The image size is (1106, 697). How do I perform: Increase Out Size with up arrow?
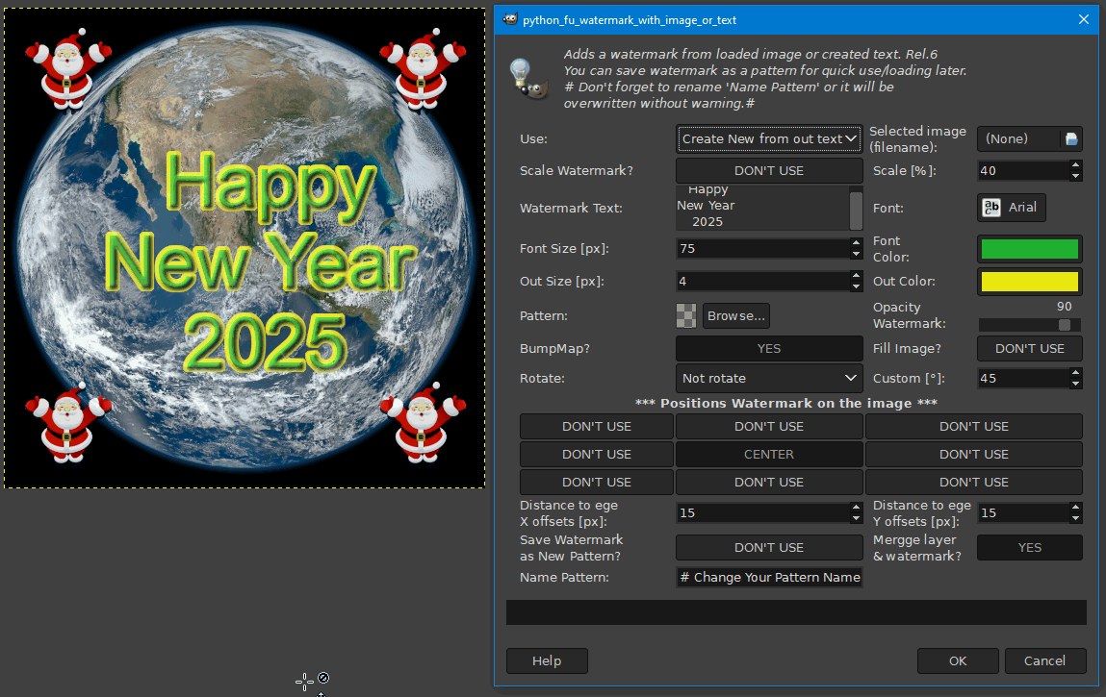(856, 276)
